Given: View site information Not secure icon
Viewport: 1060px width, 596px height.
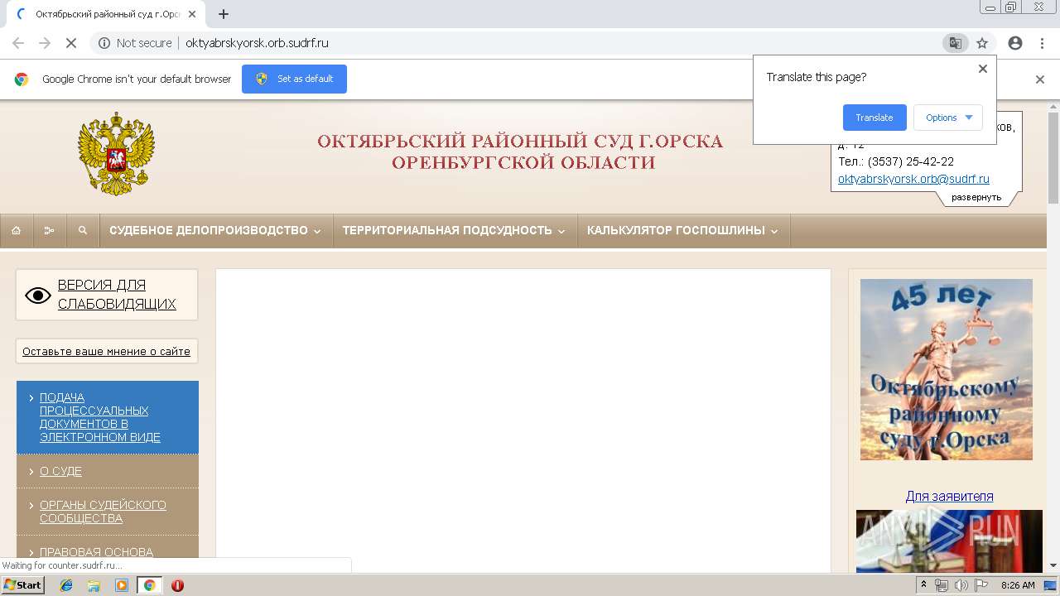Looking at the screenshot, I should (x=104, y=43).
